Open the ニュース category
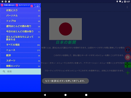Viewport: 131px width, 98px height. point(20,50)
